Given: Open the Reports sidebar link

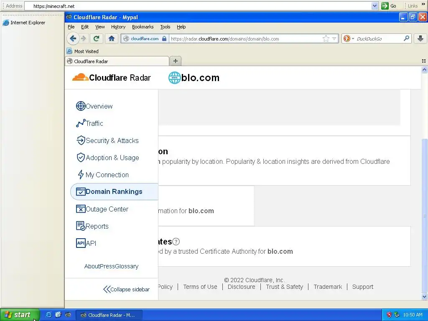Looking at the screenshot, I should (97, 226).
